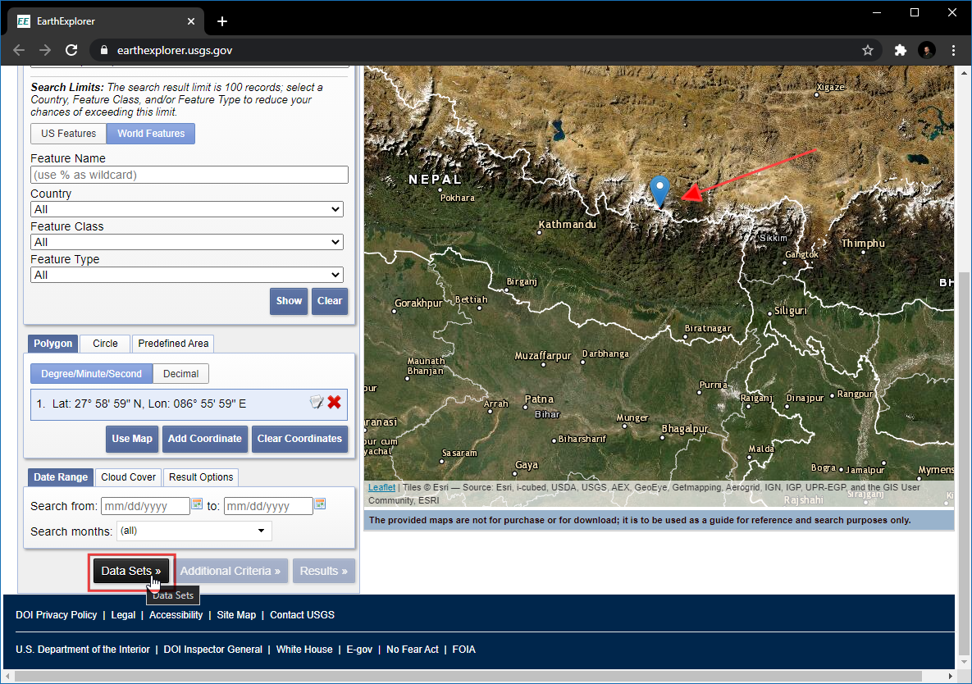Open the Search from calendar picker icon
This screenshot has height=684, width=972.
coord(197,504)
